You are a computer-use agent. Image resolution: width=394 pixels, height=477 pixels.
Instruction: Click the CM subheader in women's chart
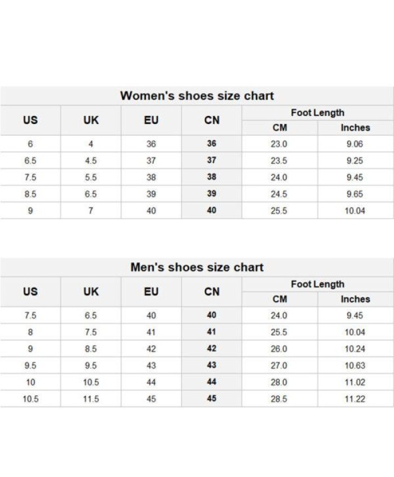tap(280, 127)
